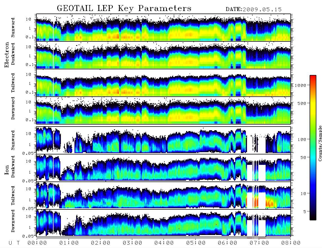The image size is (322, 248).
Task: Click the rainbow Counts/Sample color bar
Action: coord(313,148)
